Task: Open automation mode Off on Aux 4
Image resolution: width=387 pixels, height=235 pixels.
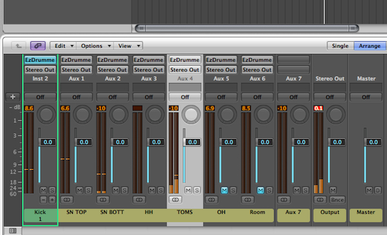Action: click(185, 97)
